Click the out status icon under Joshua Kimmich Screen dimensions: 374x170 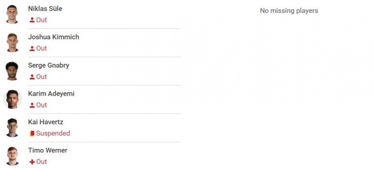32,49
